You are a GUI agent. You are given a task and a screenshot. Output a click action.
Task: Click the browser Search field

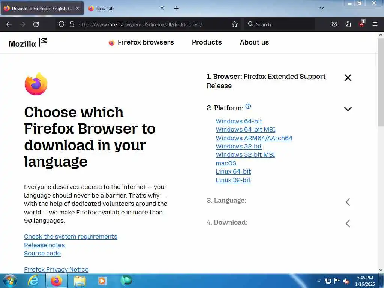[x=280, y=24]
